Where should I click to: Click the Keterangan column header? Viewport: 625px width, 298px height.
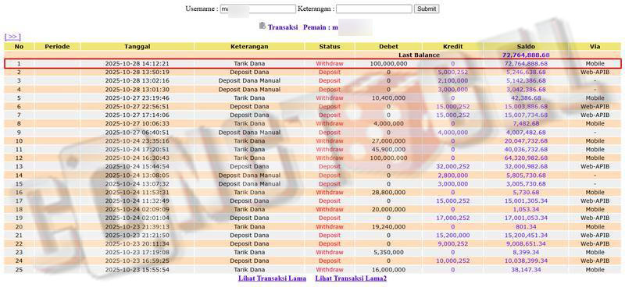249,47
